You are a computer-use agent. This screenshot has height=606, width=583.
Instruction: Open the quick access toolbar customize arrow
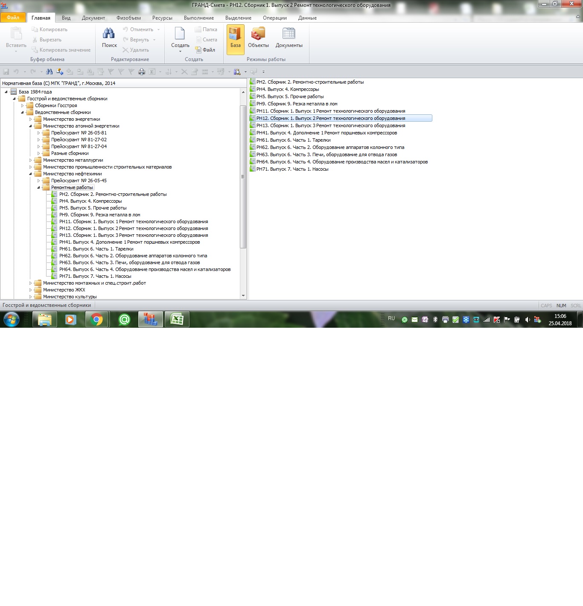click(263, 72)
